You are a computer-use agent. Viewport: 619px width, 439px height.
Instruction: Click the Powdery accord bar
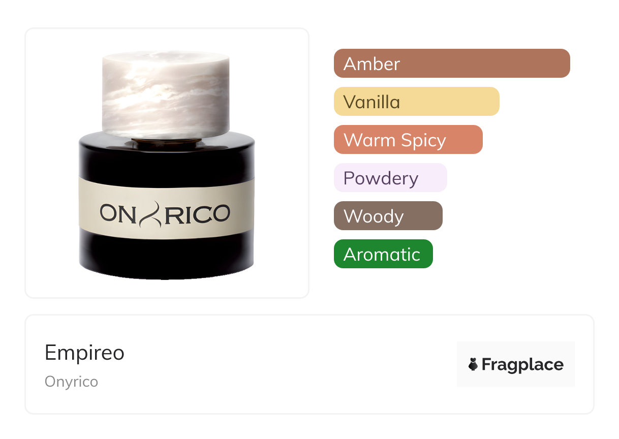390,178
